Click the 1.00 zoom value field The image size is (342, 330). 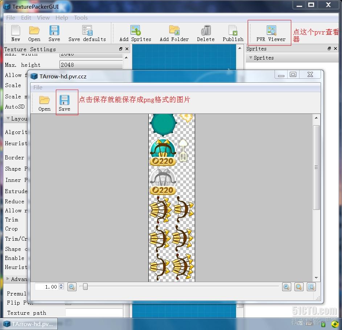47,286
